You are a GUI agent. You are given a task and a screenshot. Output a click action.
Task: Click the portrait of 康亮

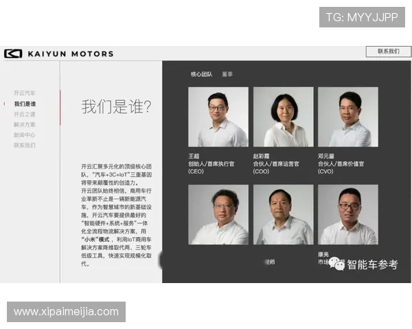coord(348,215)
